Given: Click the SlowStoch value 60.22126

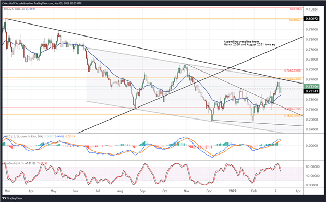Looking at the screenshot, I should tap(30, 163).
